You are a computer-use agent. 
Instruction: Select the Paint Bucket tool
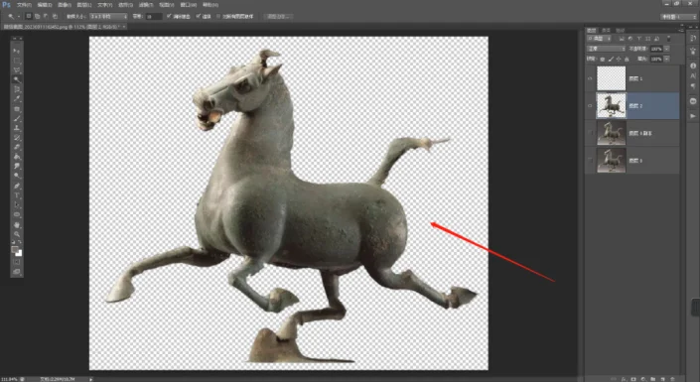tap(17, 157)
